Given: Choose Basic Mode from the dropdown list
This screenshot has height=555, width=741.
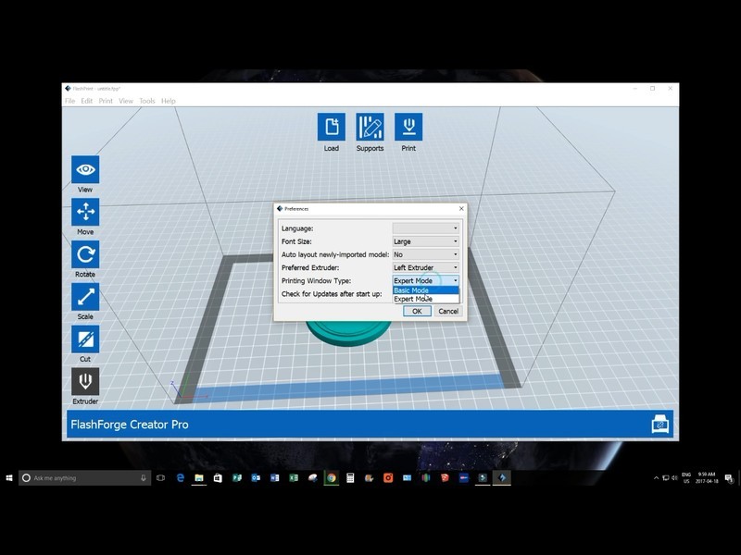Looking at the screenshot, I should [424, 290].
